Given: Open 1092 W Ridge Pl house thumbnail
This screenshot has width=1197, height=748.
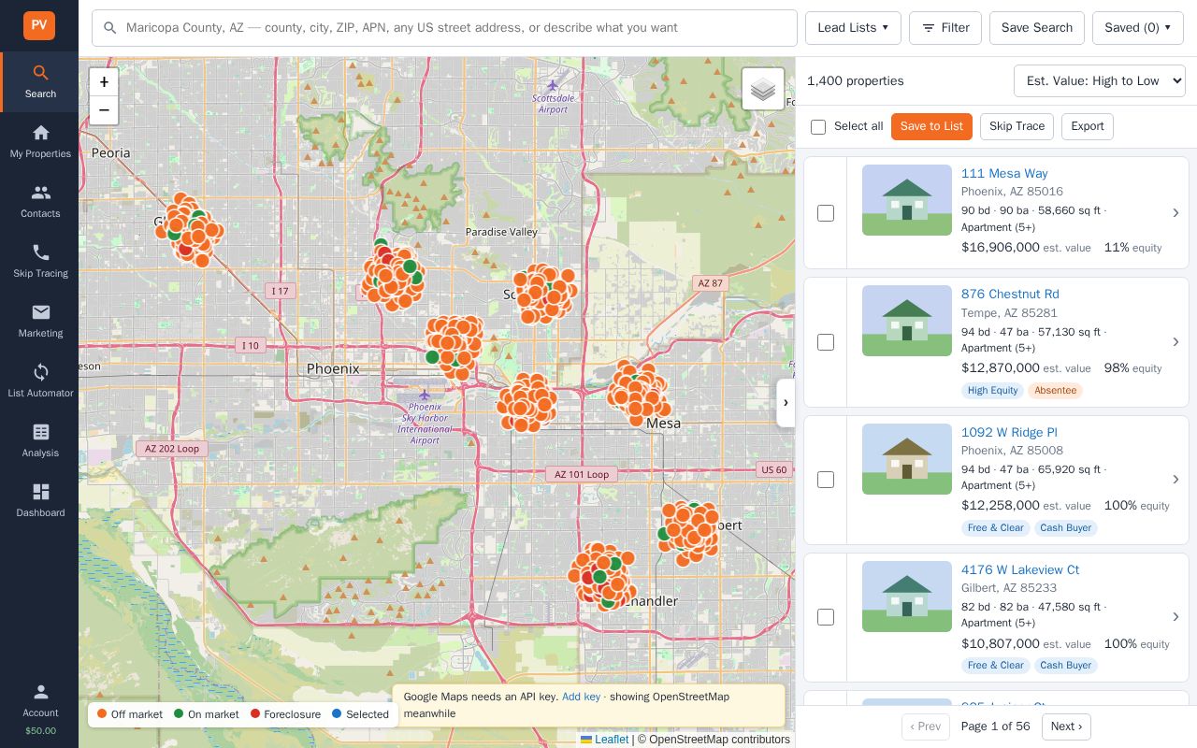Looking at the screenshot, I should coord(907,459).
